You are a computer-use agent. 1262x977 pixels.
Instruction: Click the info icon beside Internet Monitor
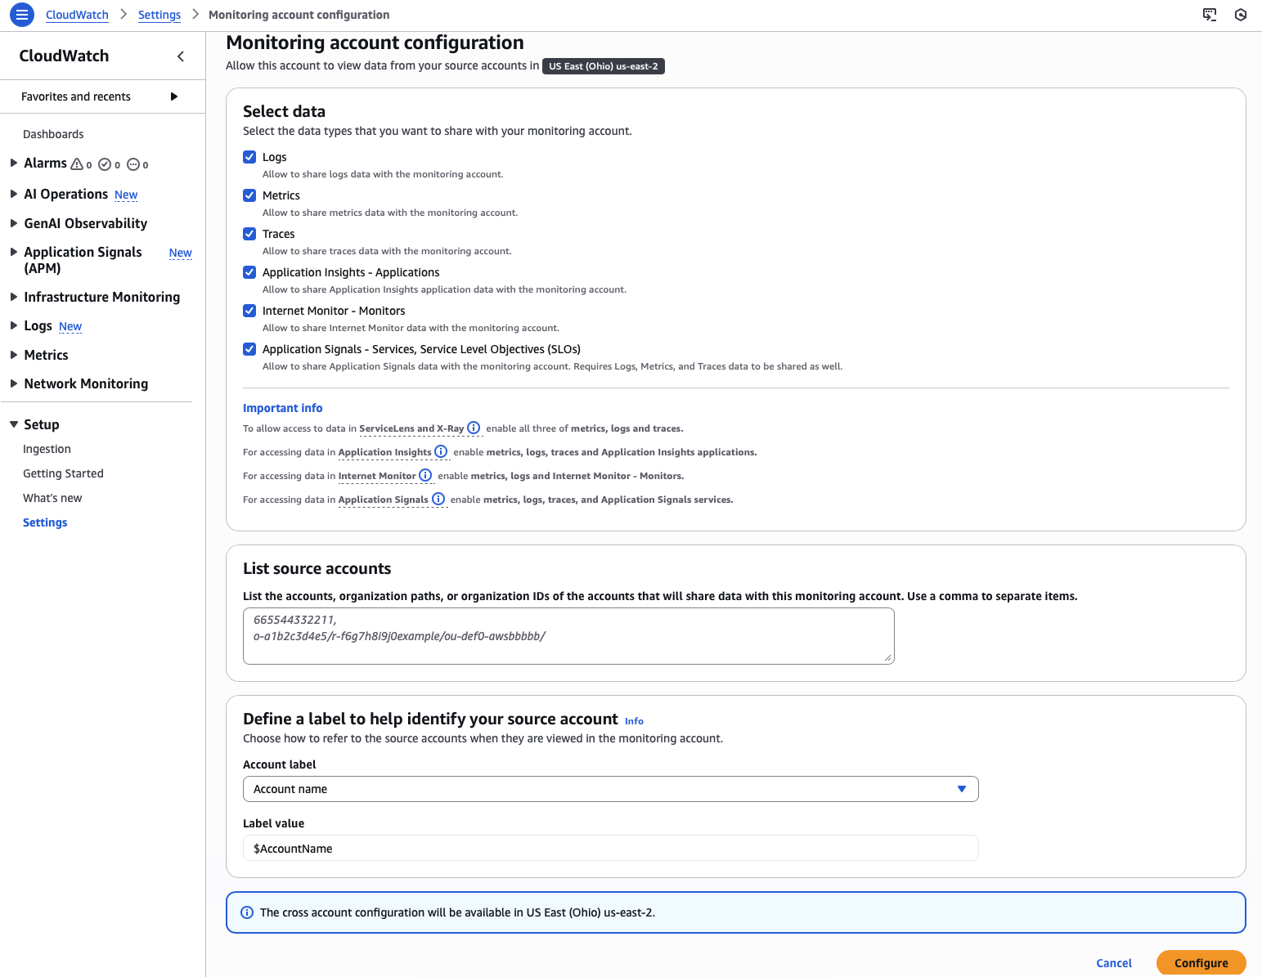425,475
